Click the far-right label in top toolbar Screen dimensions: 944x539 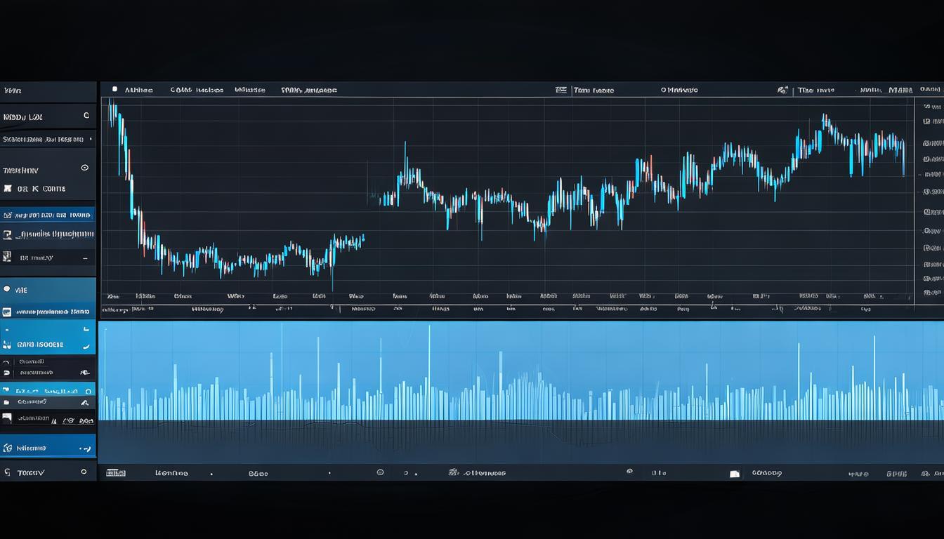[x=929, y=90]
